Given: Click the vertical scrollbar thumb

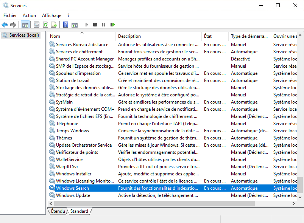Looking at the screenshot, I should click(x=300, y=185).
